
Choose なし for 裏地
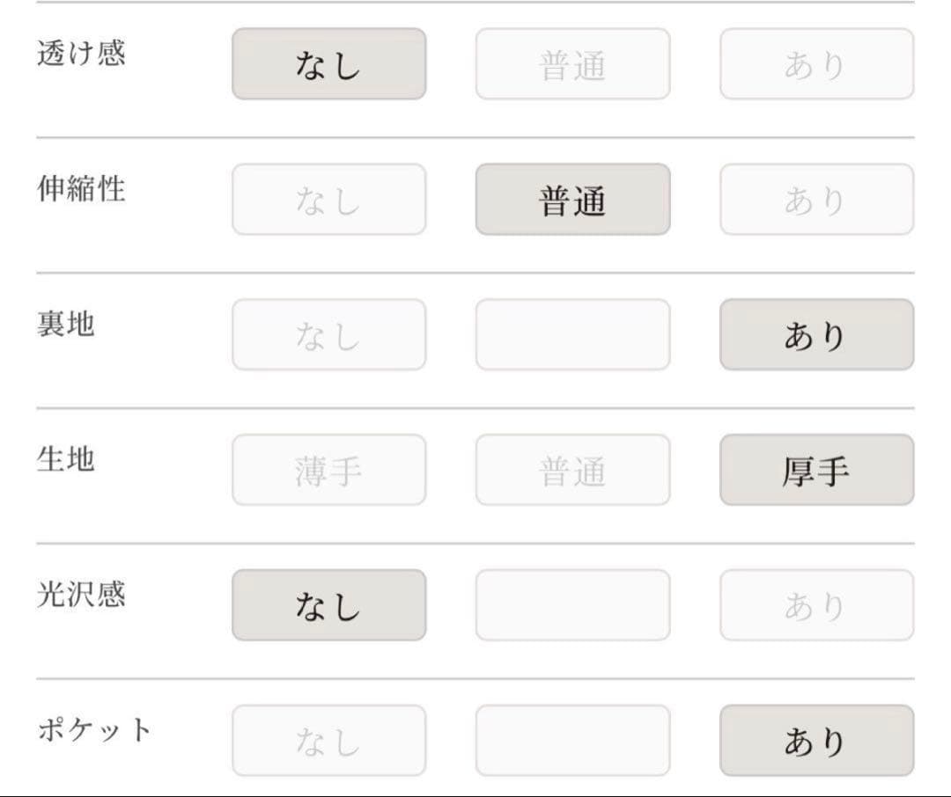(328, 335)
